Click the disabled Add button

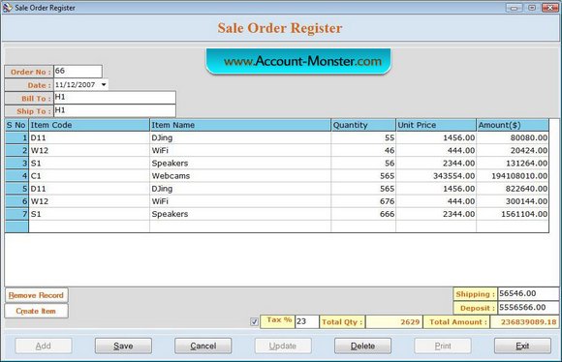click(x=44, y=346)
